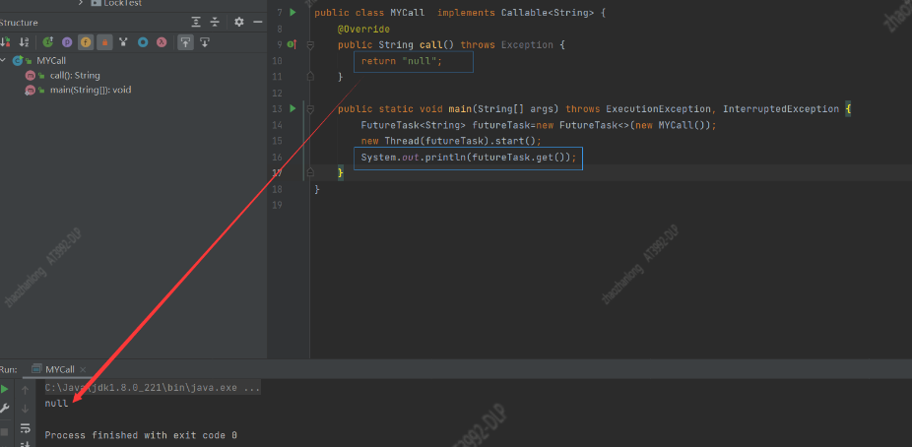Fold the call() method at line 9
The height and width of the screenshot is (447, 912).
(x=310, y=44)
